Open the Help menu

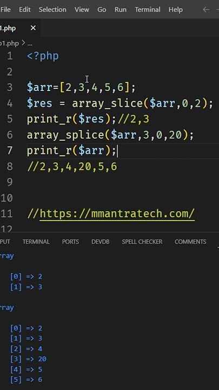pyautogui.click(x=176, y=10)
